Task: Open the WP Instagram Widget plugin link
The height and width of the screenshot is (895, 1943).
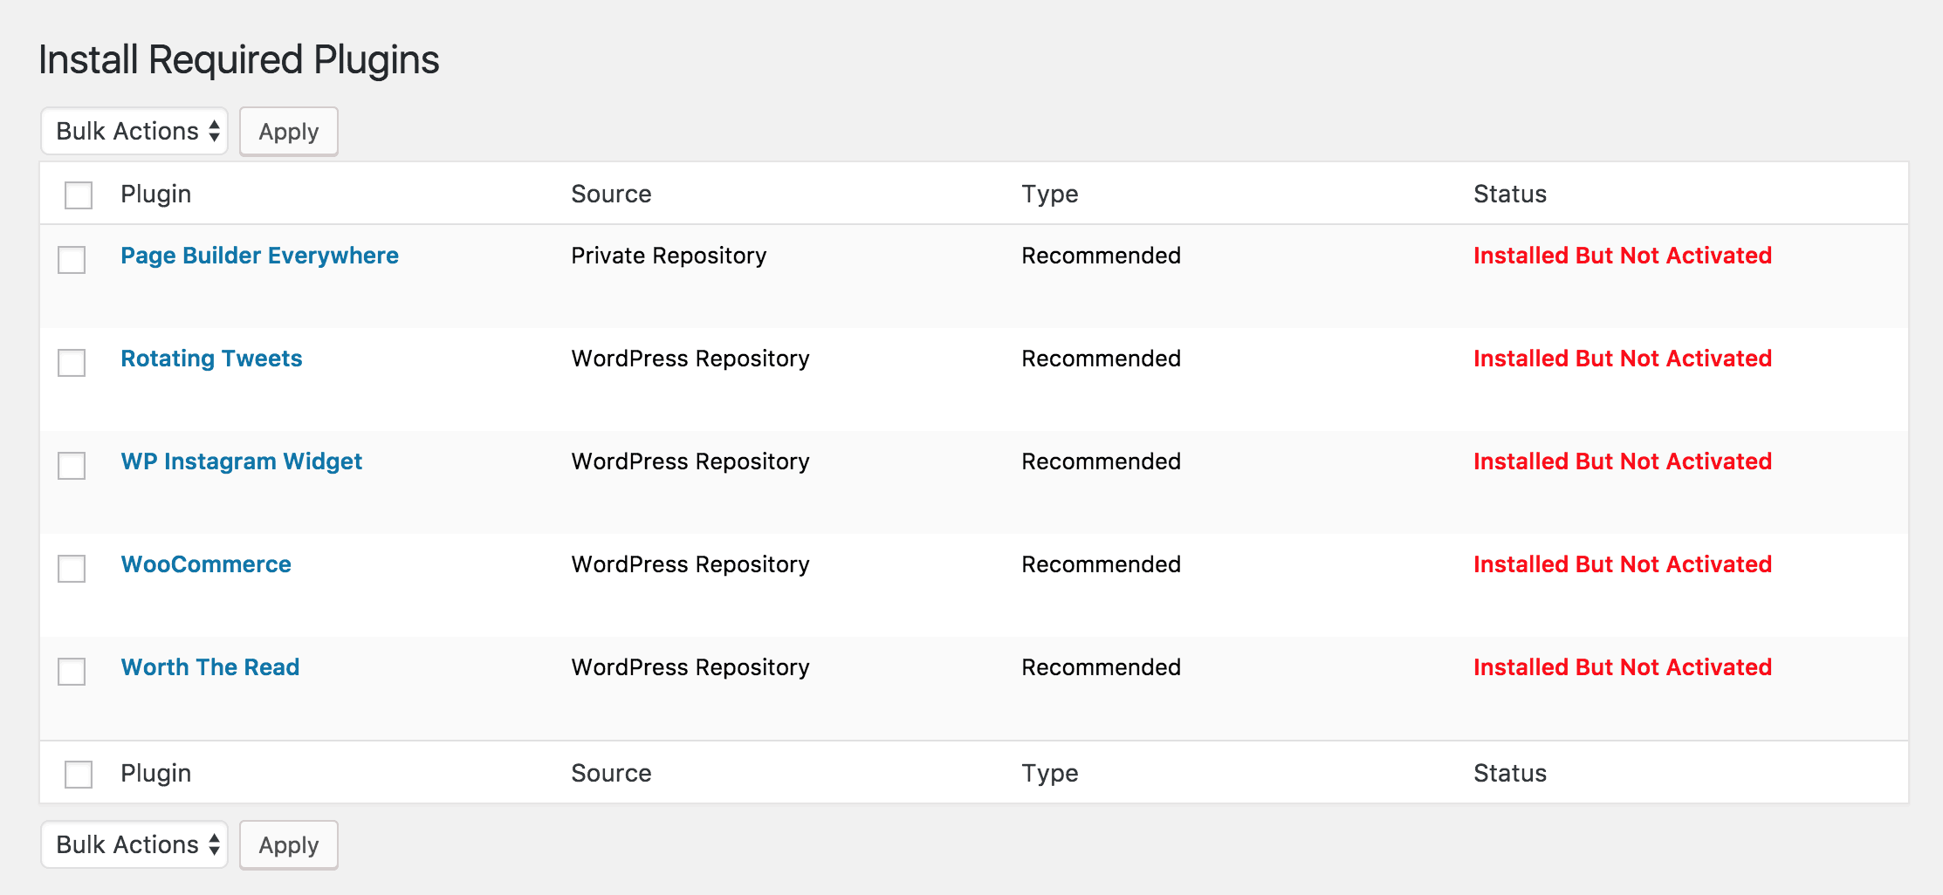Action: tap(241, 461)
